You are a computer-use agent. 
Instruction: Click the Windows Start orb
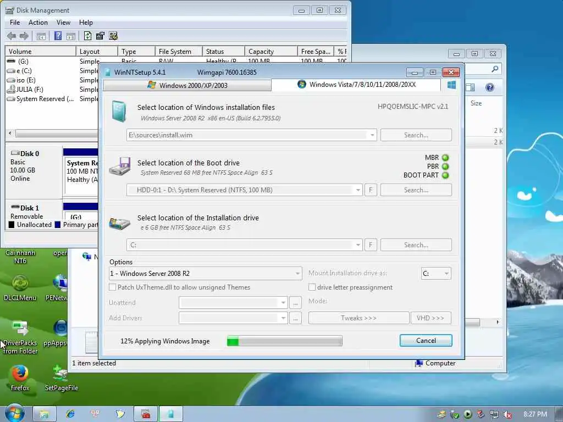[14, 413]
